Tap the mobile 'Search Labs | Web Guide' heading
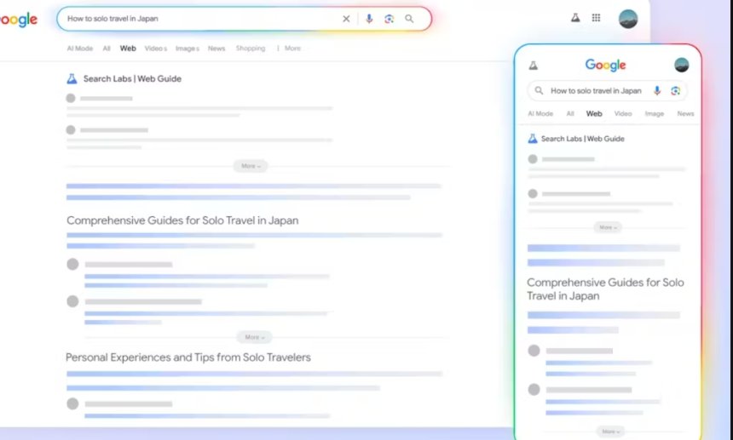 click(x=582, y=139)
